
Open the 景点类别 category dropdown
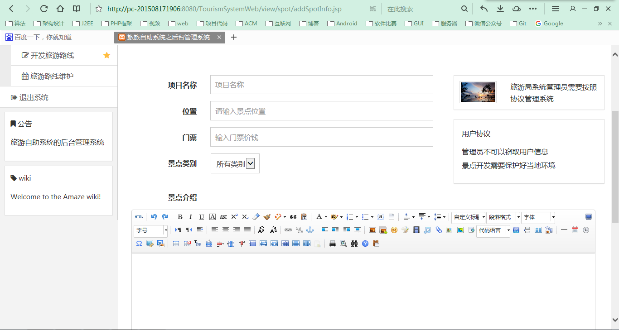point(235,163)
